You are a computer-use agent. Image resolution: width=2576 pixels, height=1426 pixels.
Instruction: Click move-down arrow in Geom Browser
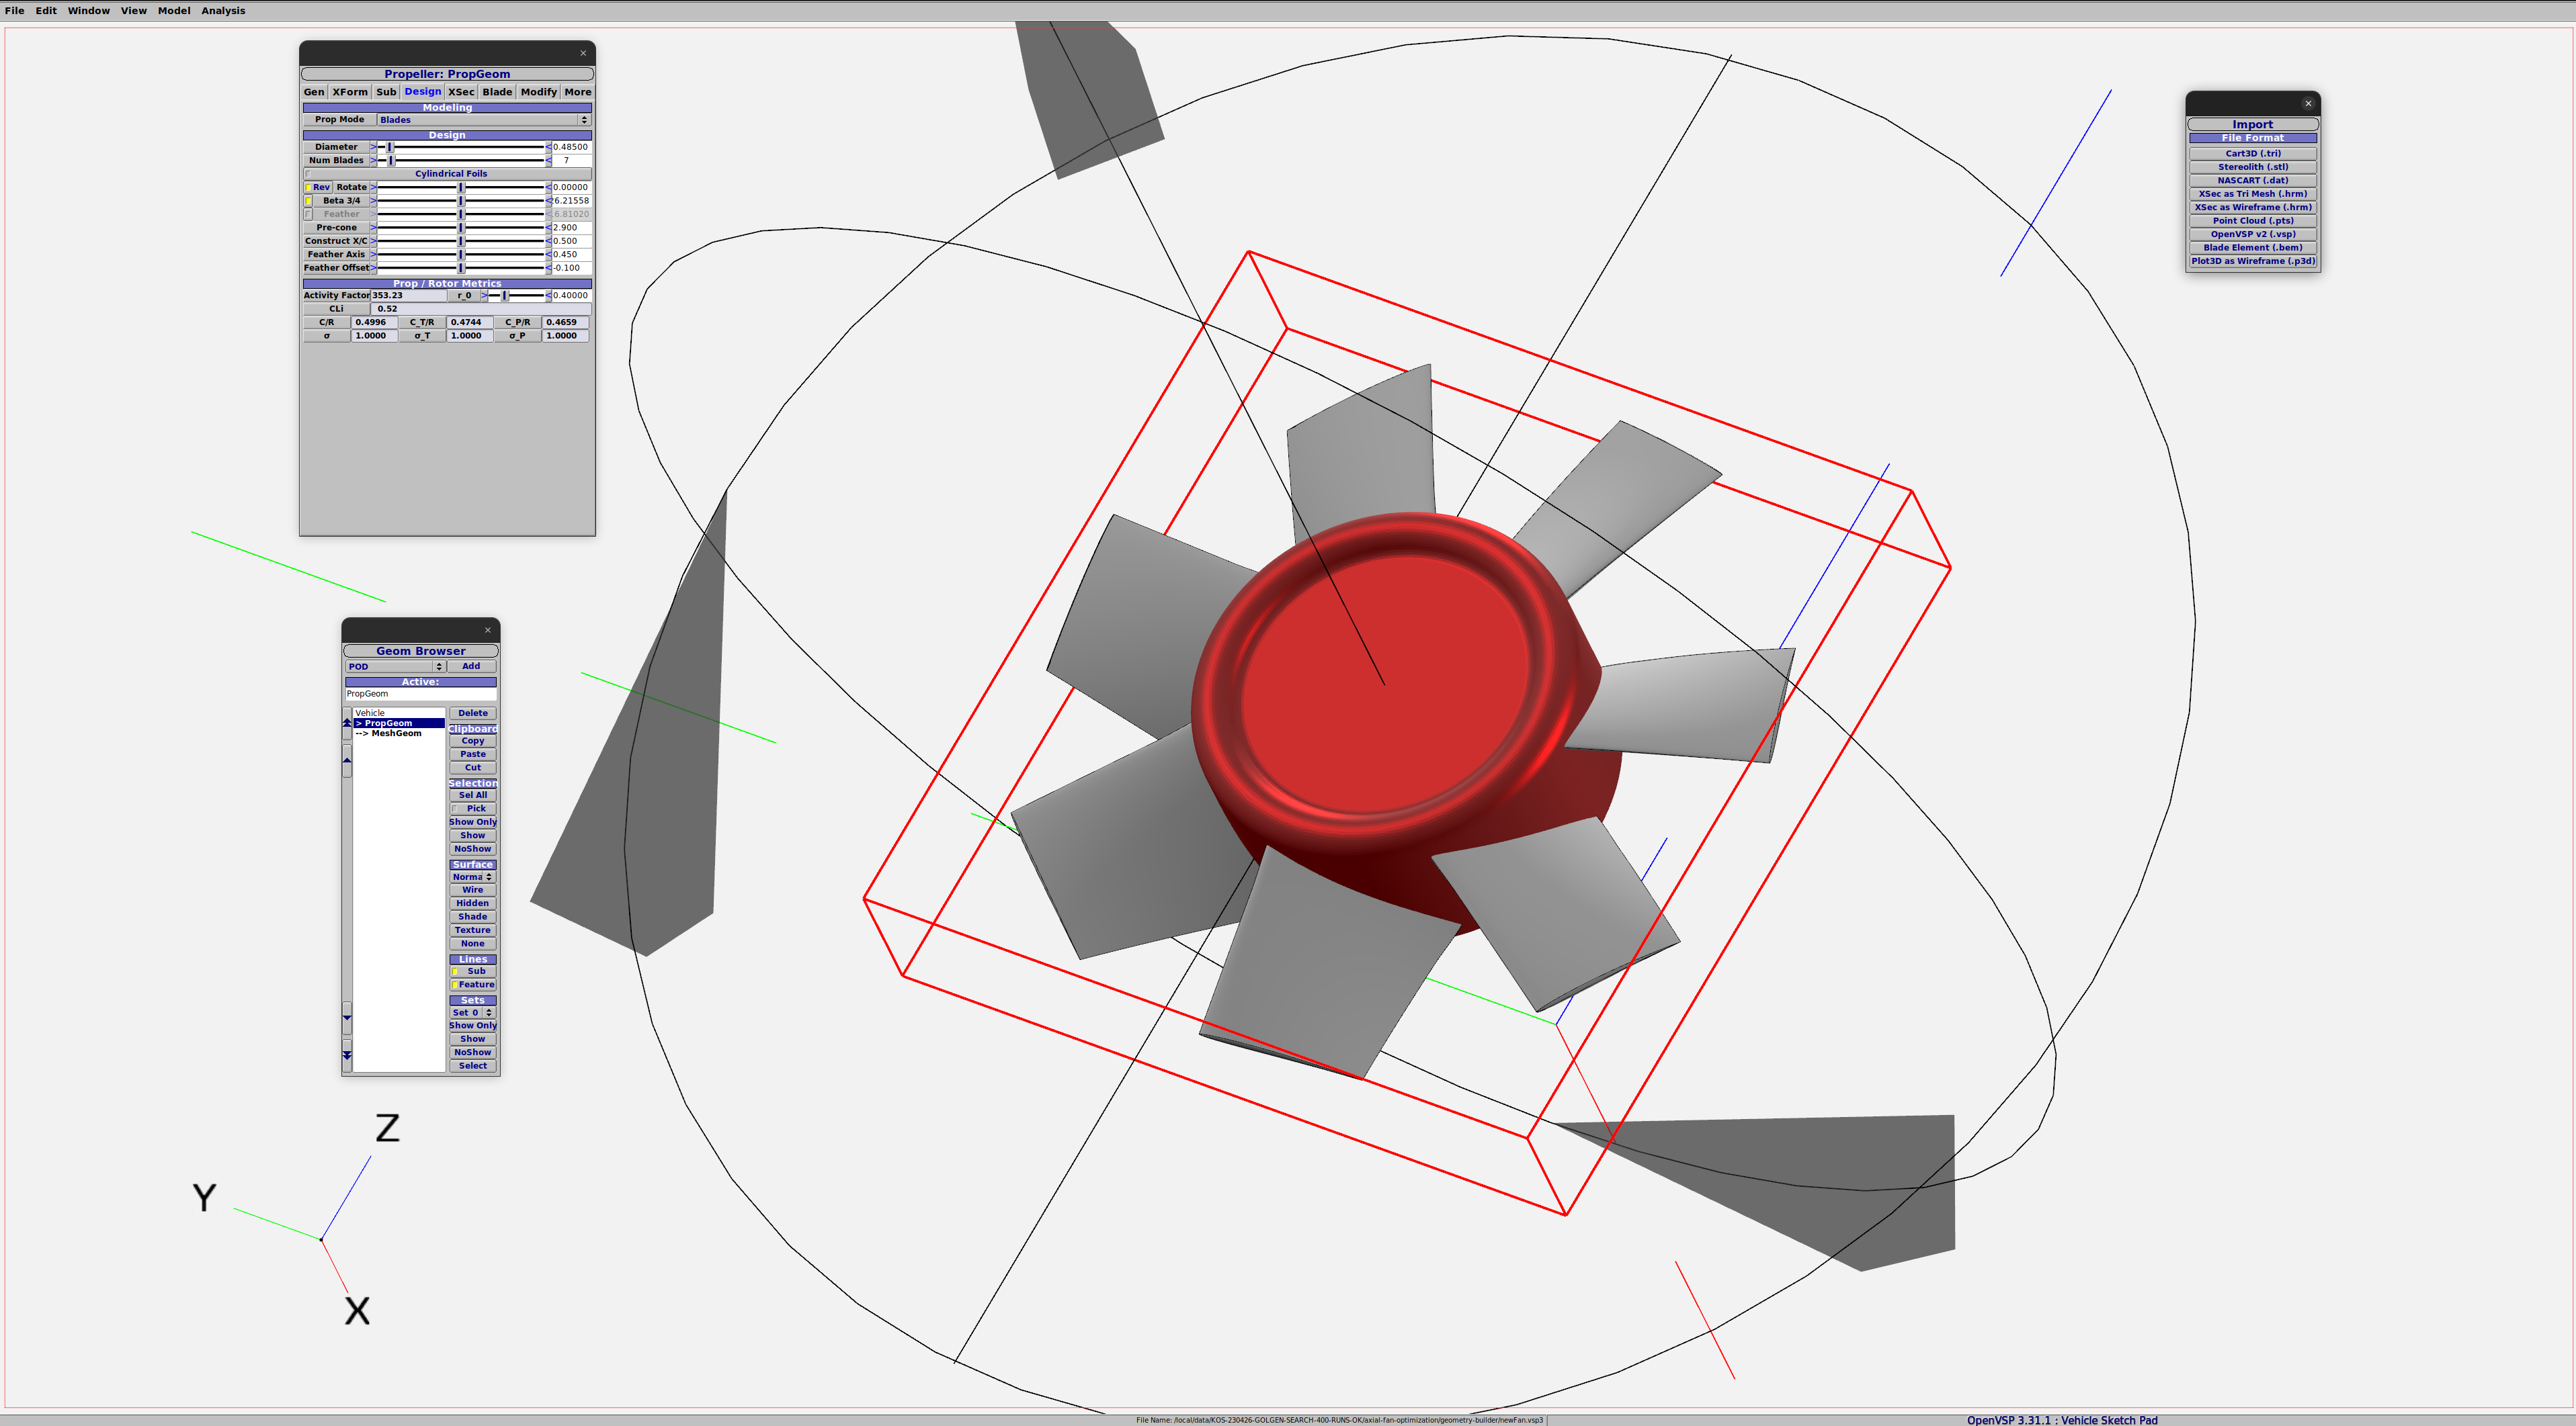coord(347,1018)
